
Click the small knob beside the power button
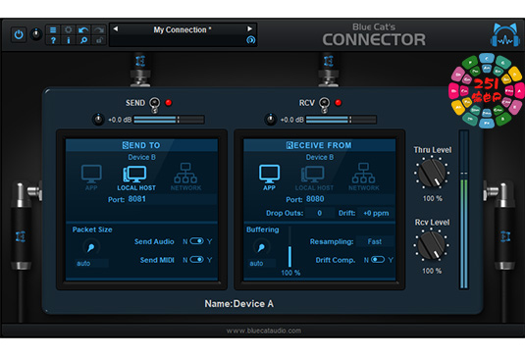click(x=36, y=34)
